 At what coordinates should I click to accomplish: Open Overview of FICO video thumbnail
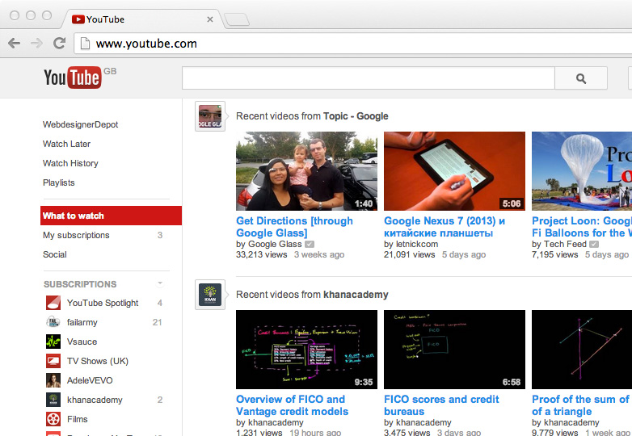tap(306, 349)
